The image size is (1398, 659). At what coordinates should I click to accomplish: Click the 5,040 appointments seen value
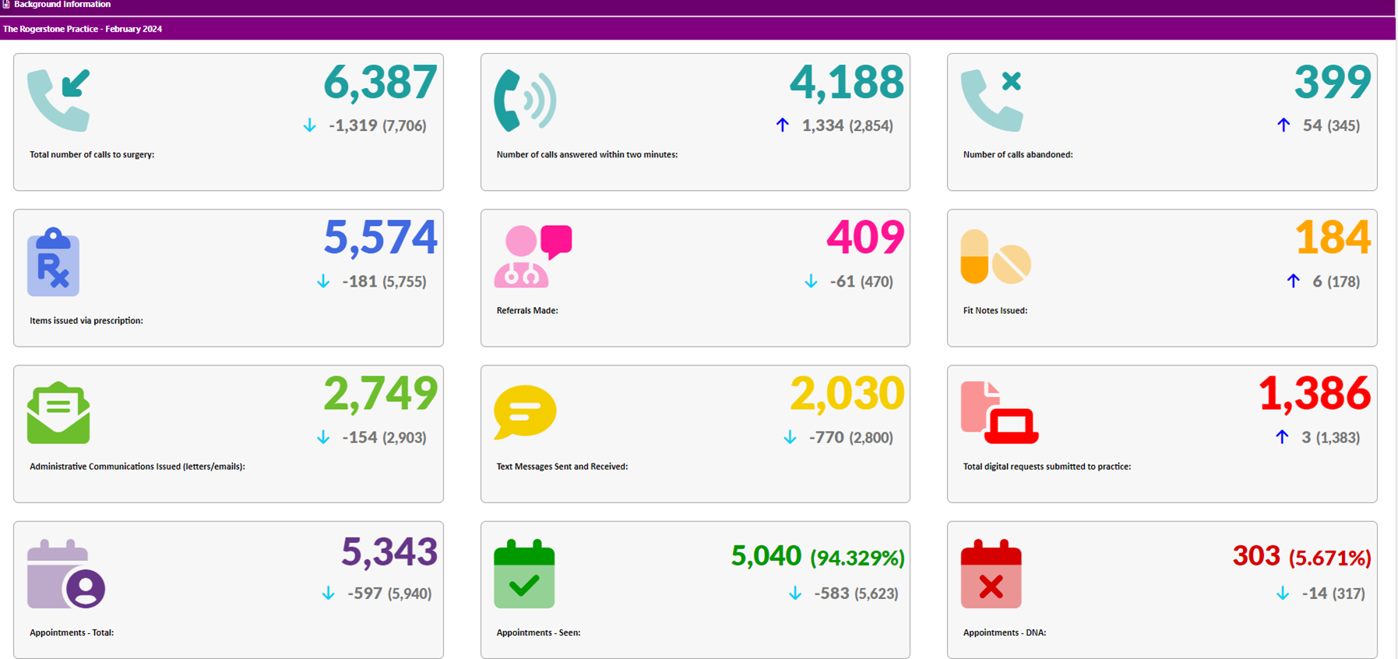(x=766, y=556)
